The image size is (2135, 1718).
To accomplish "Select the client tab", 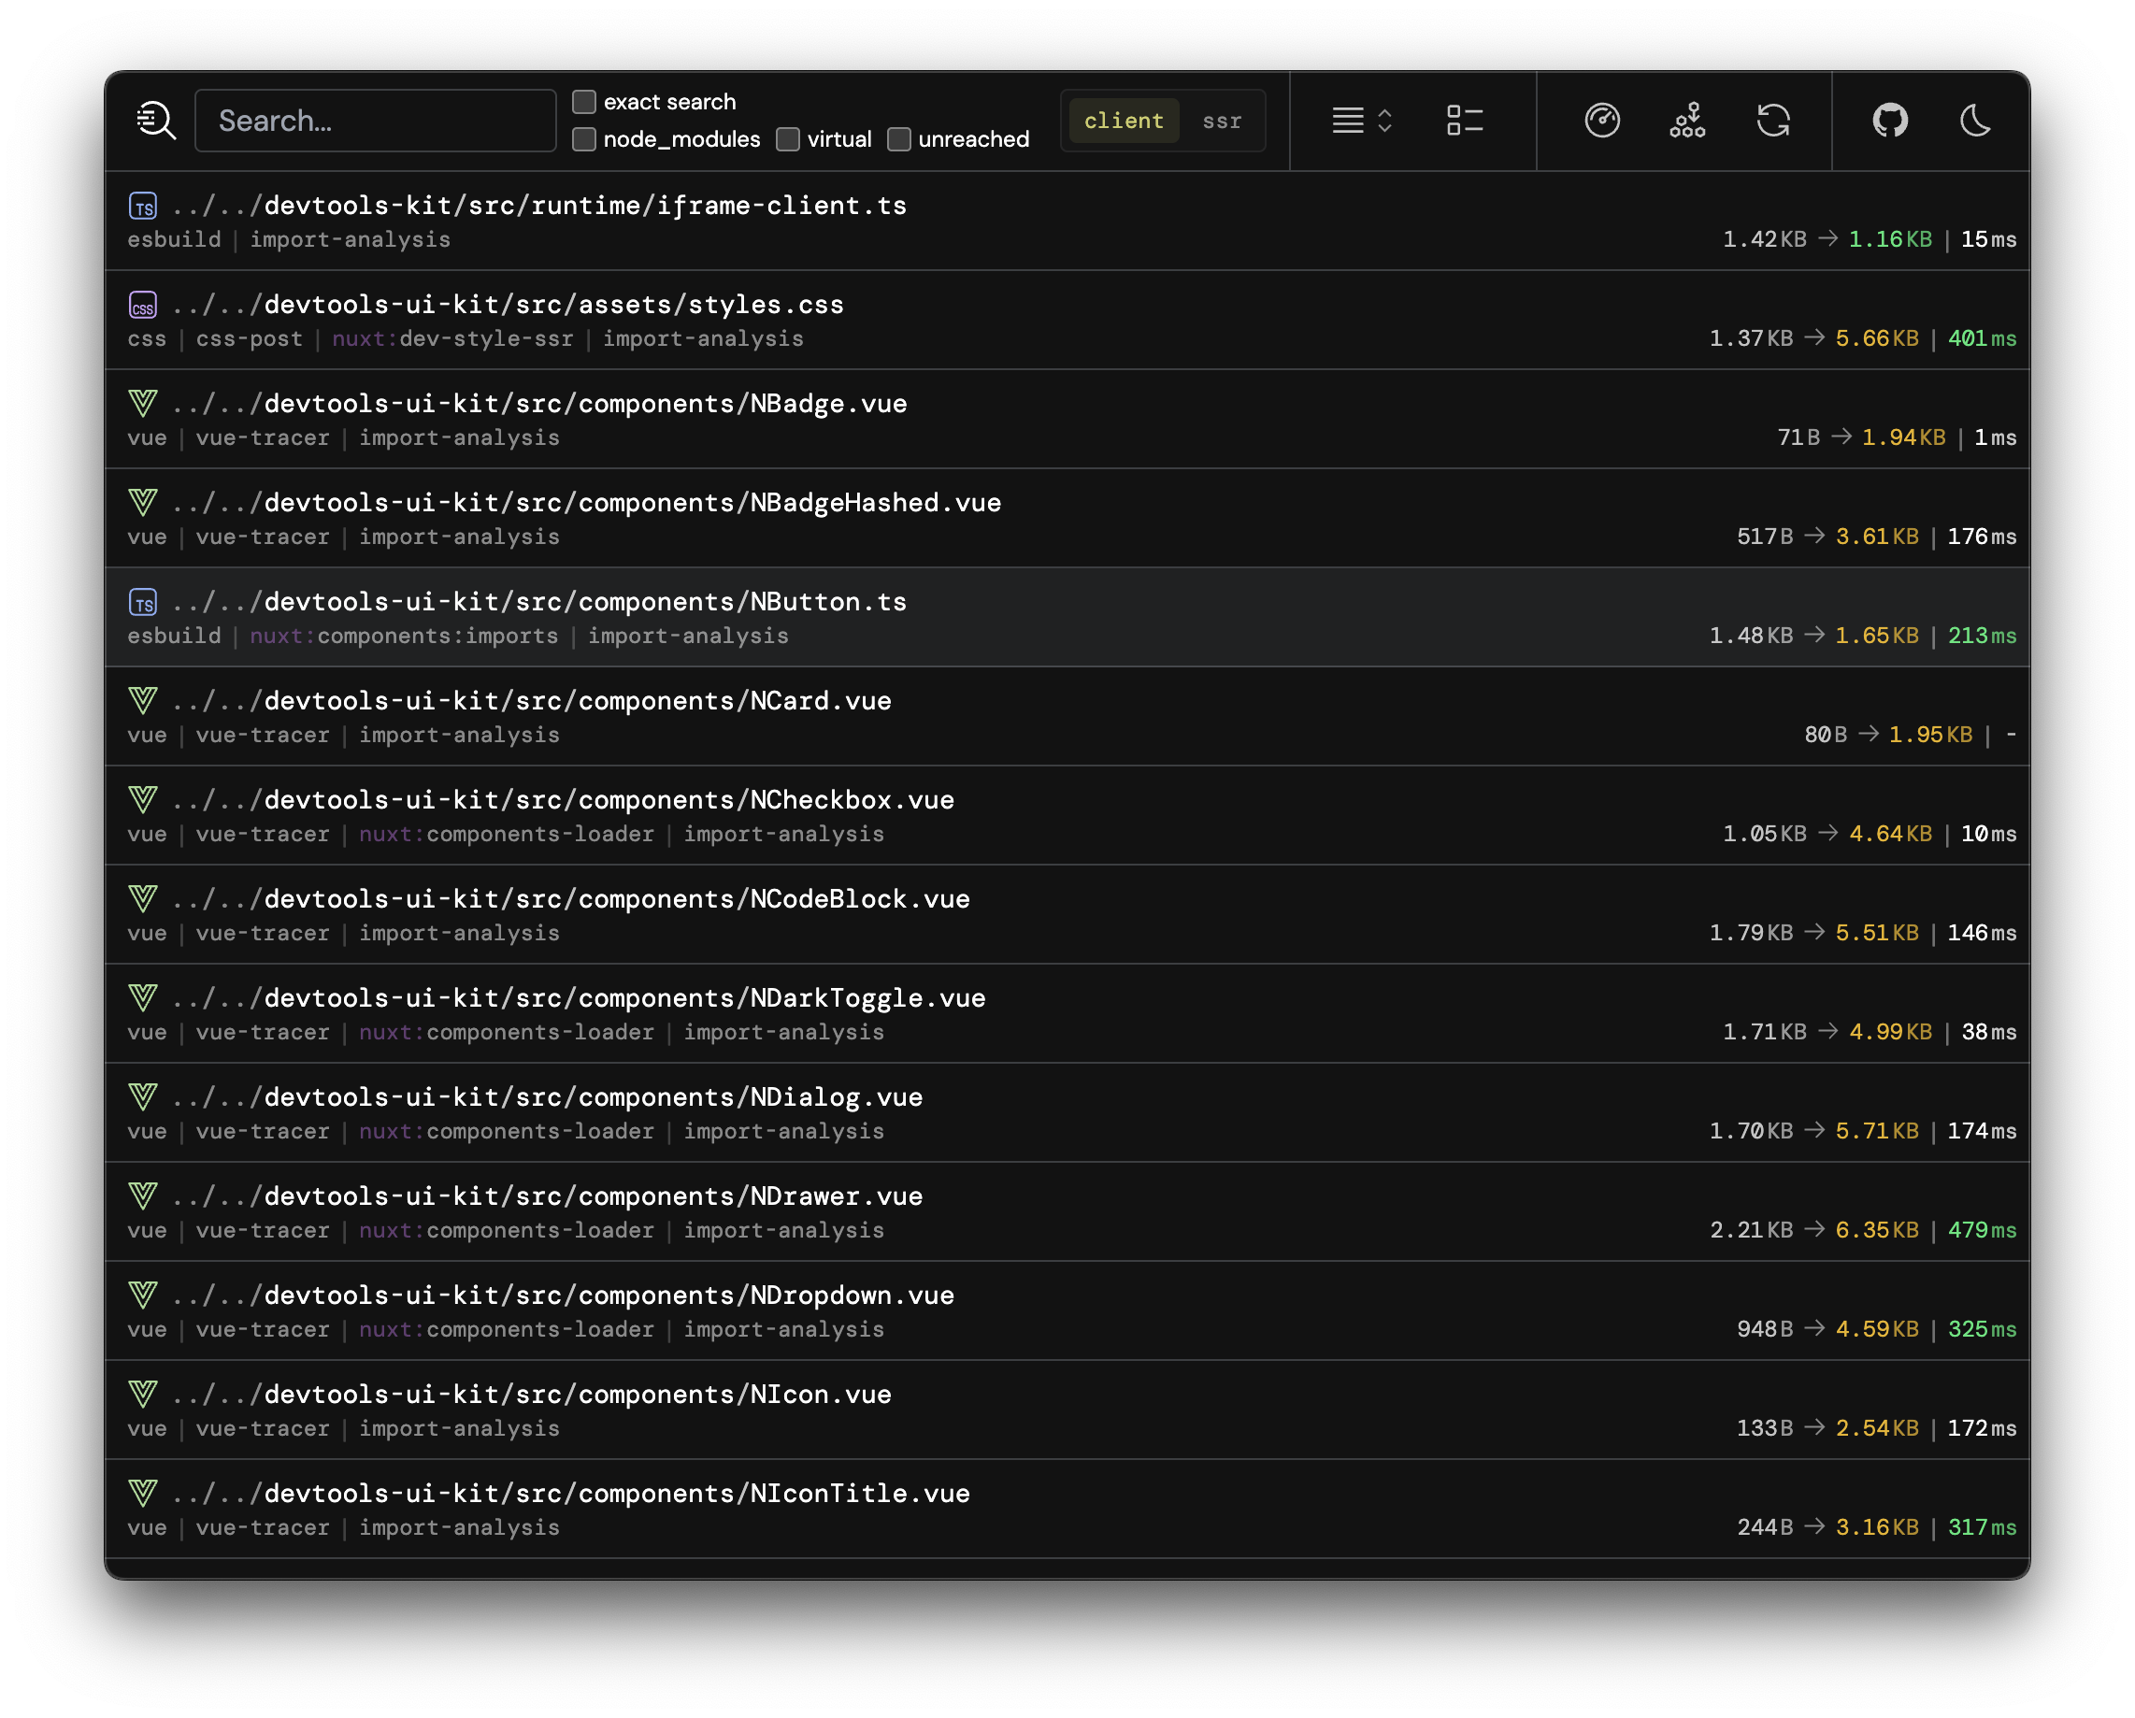I will (1124, 121).
